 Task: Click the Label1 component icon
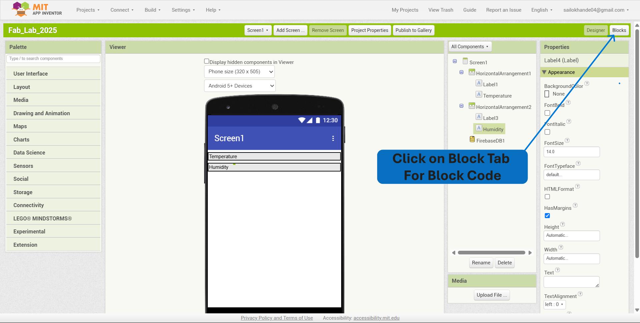click(x=479, y=83)
